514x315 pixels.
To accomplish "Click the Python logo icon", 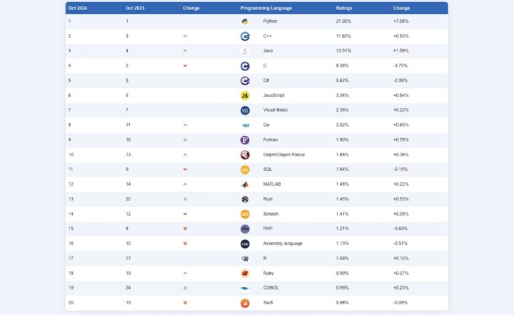I will click(245, 21).
